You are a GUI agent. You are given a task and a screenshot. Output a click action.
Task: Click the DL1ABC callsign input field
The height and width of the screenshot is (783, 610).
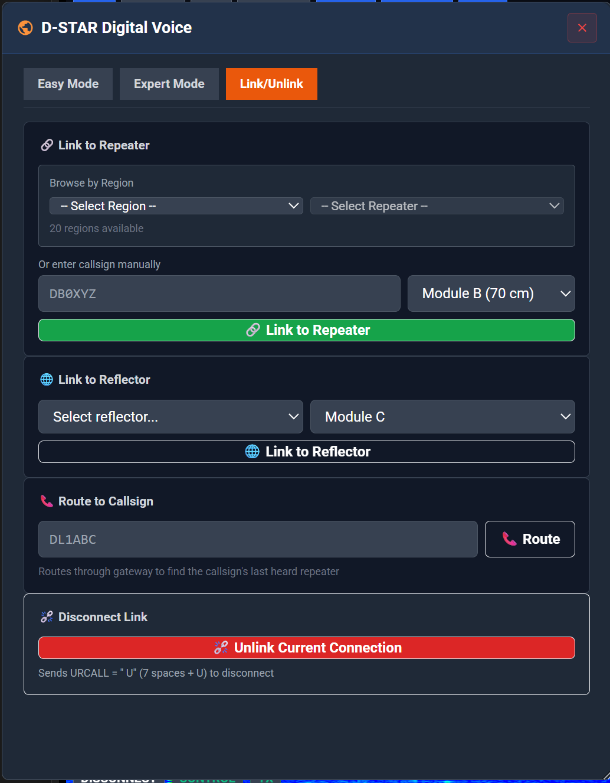click(x=258, y=539)
